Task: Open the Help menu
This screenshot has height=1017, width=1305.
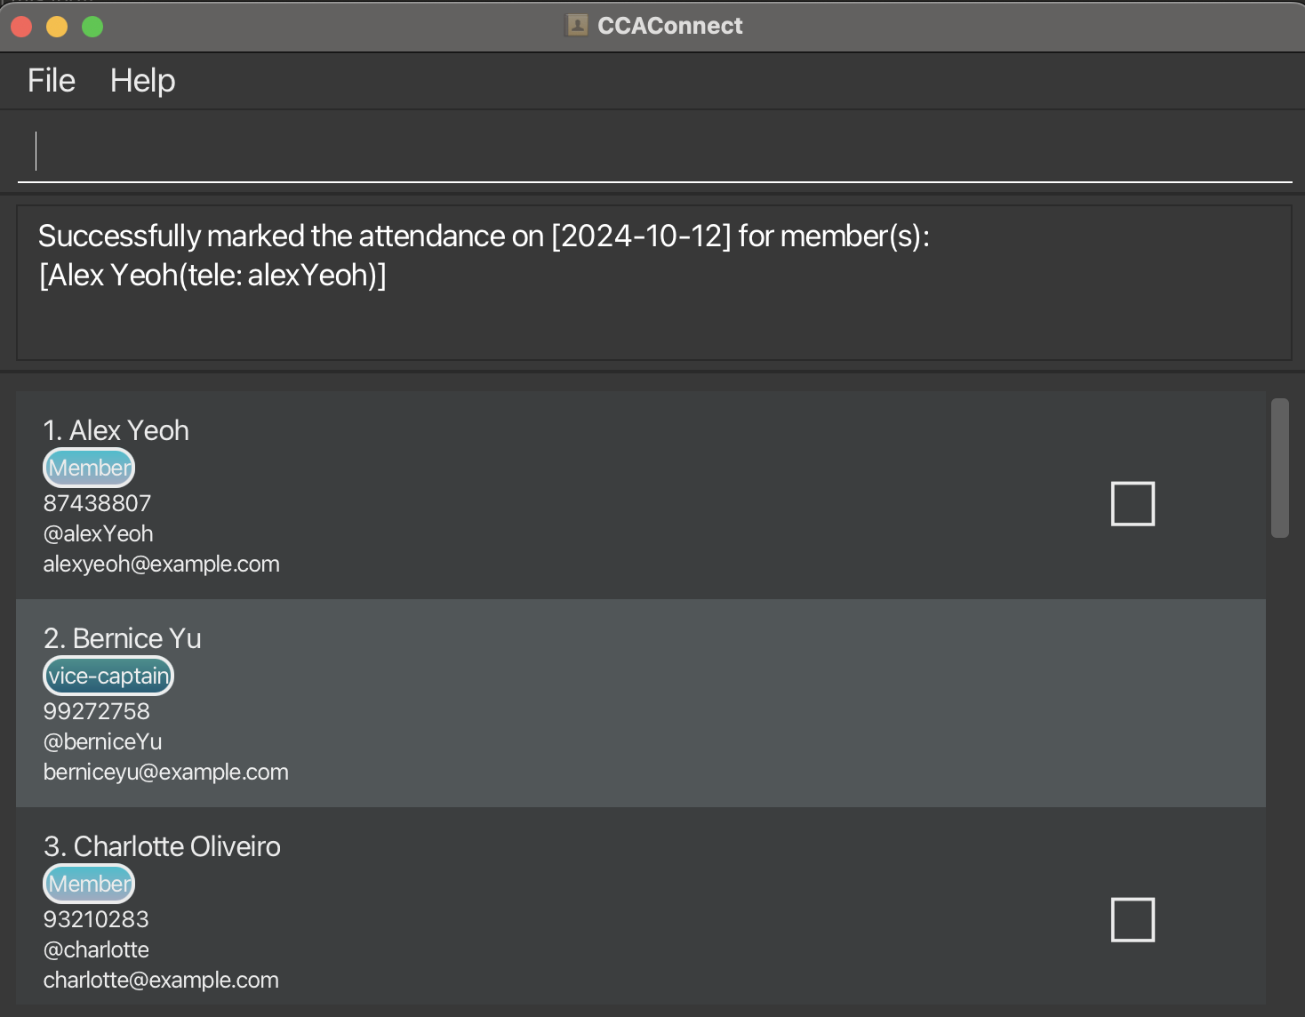Action: coord(142,81)
